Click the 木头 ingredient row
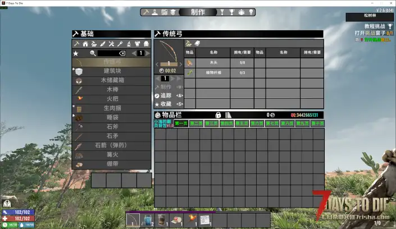 pyautogui.click(x=219, y=63)
